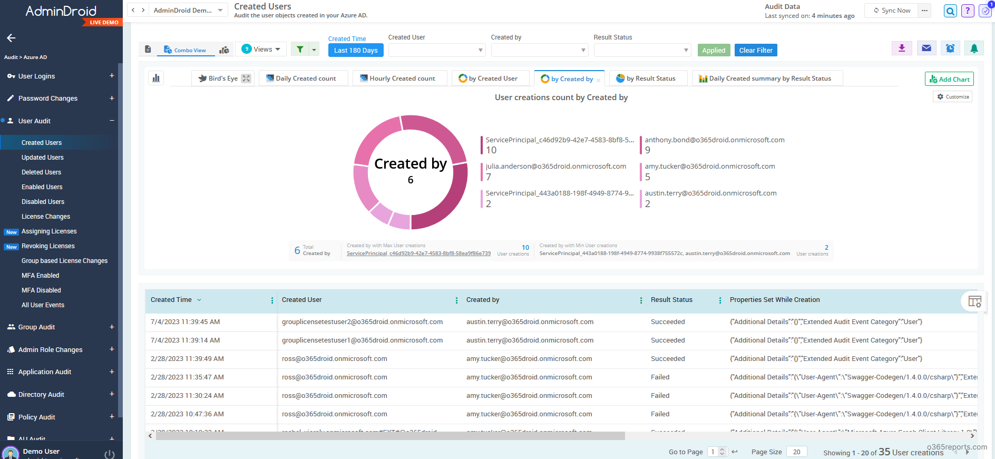This screenshot has width=995, height=459.
Task: Open Daily Created summary by Result Status tab
Action: 767,78
